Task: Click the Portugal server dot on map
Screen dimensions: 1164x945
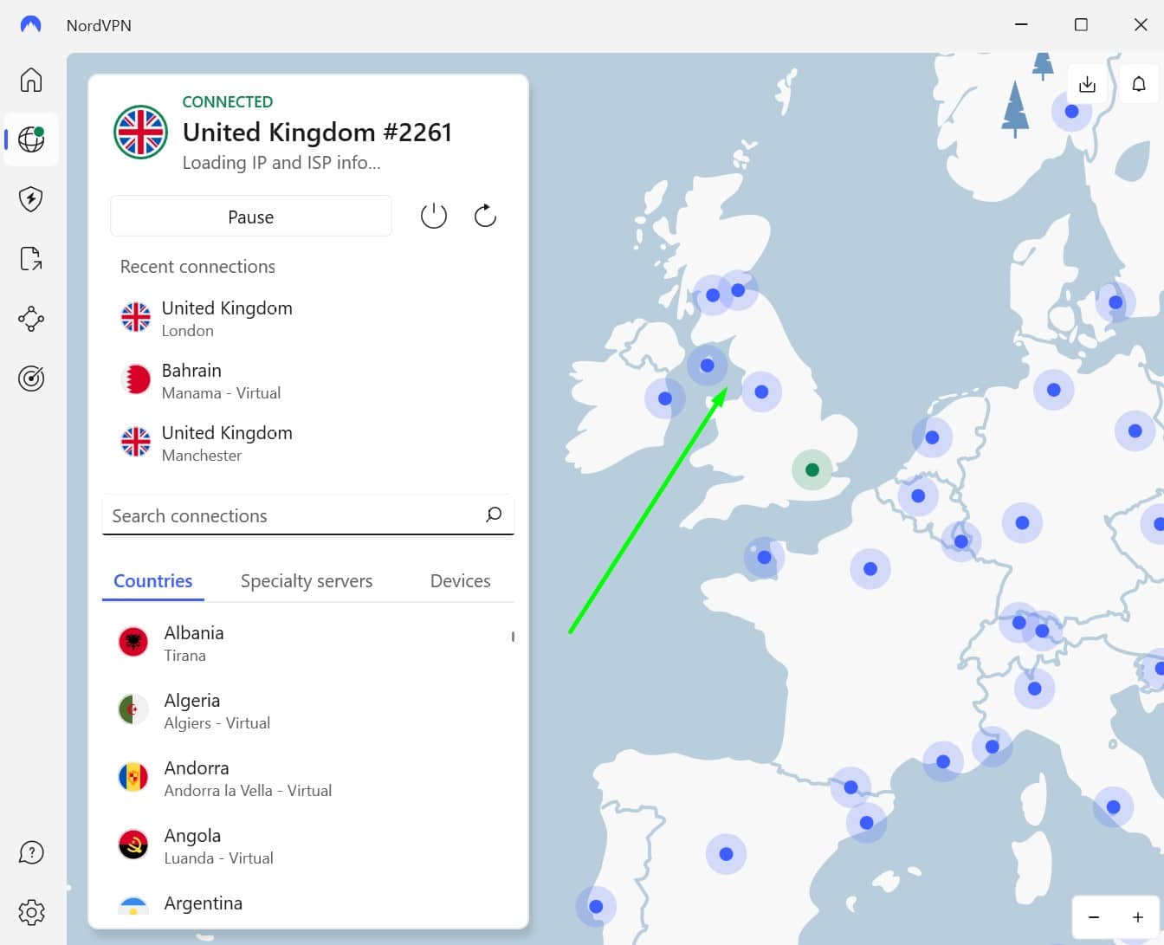Action: coord(596,907)
